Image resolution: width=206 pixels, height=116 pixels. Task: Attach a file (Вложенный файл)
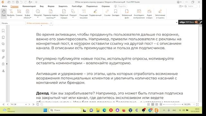127,14
